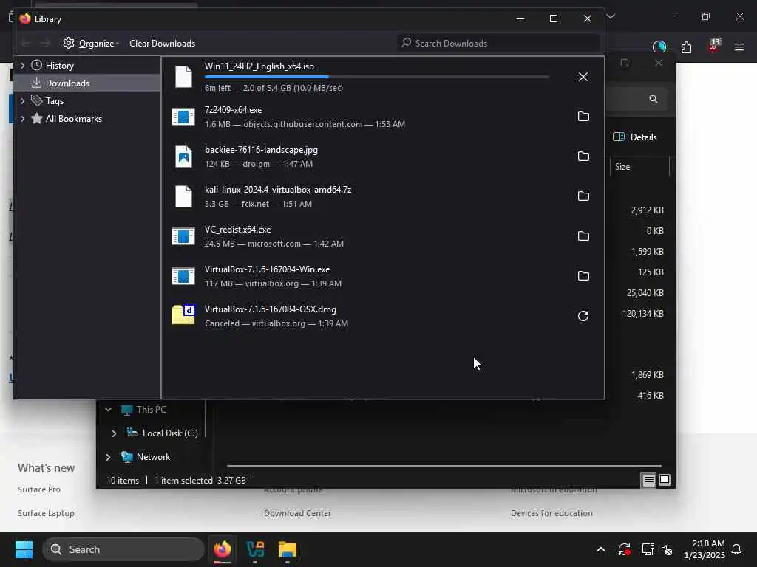The height and width of the screenshot is (567, 757).
Task: Click the Firefox taskbar icon
Action: [222, 549]
